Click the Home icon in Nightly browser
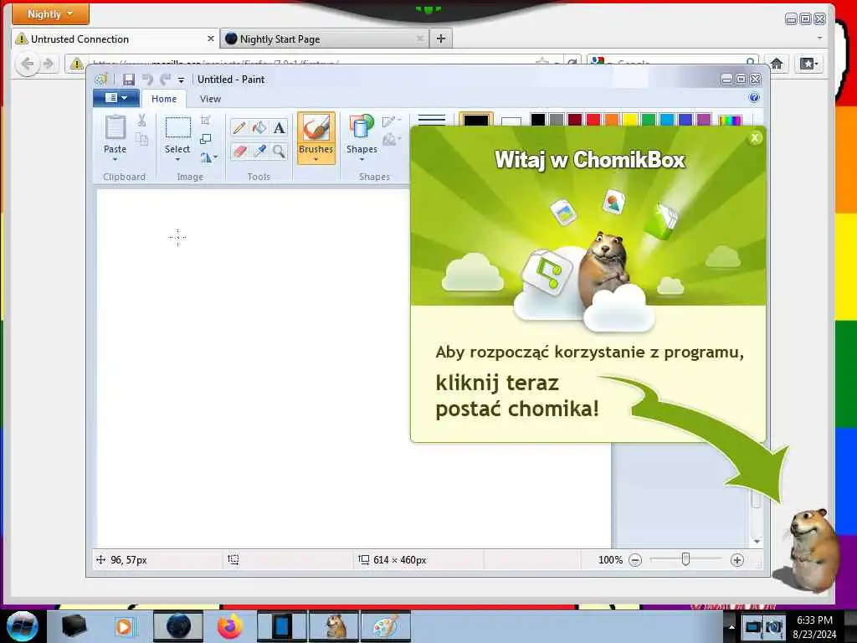The height and width of the screenshot is (643, 857). [777, 64]
